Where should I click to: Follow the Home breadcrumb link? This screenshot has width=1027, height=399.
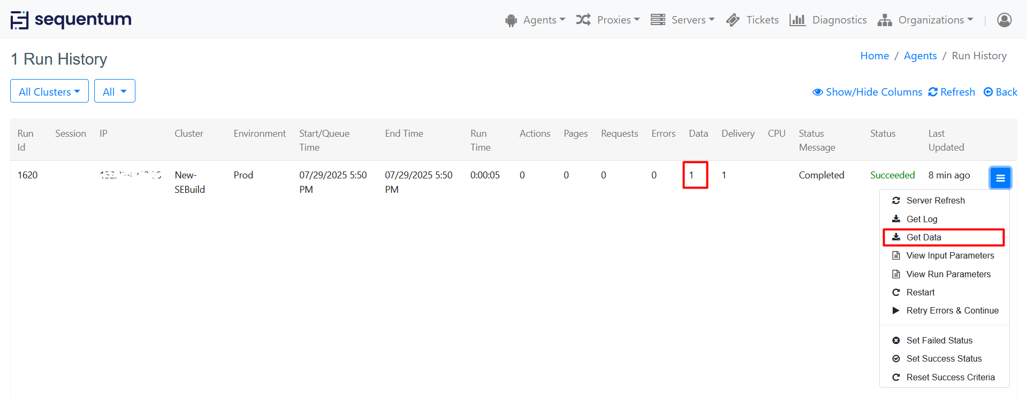874,56
